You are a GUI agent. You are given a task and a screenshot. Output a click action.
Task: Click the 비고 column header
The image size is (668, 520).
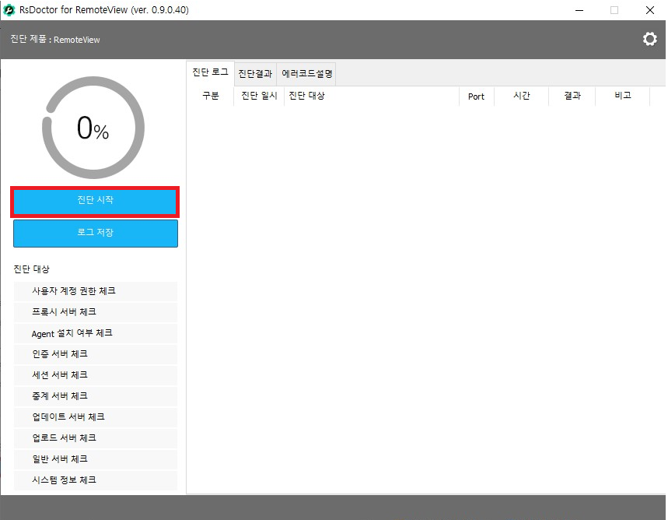[622, 96]
